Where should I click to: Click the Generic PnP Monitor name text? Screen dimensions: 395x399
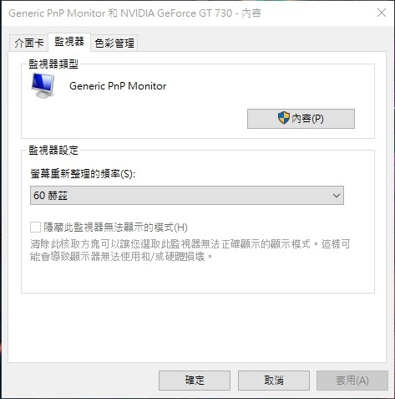coord(118,86)
